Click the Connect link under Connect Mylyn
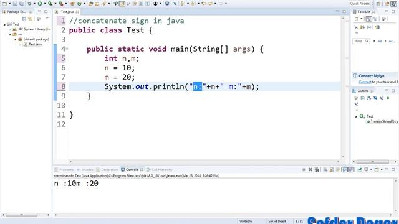Screen dimensions: 399x224 [x=365, y=82]
